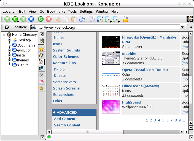This screenshot has height=141, width=194.
Task: Click the Fireworks screensaver thumbnail
Action: 111,42
